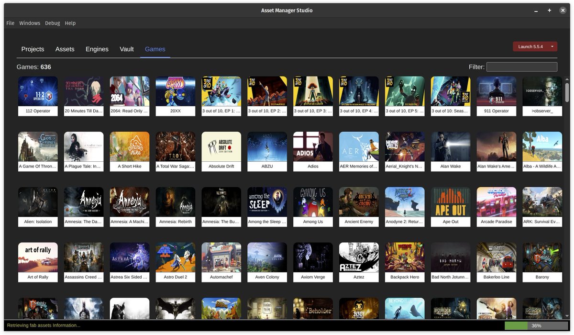This screenshot has width=574, height=335.
Task: Select the Aztez game cover
Action: click(359, 257)
